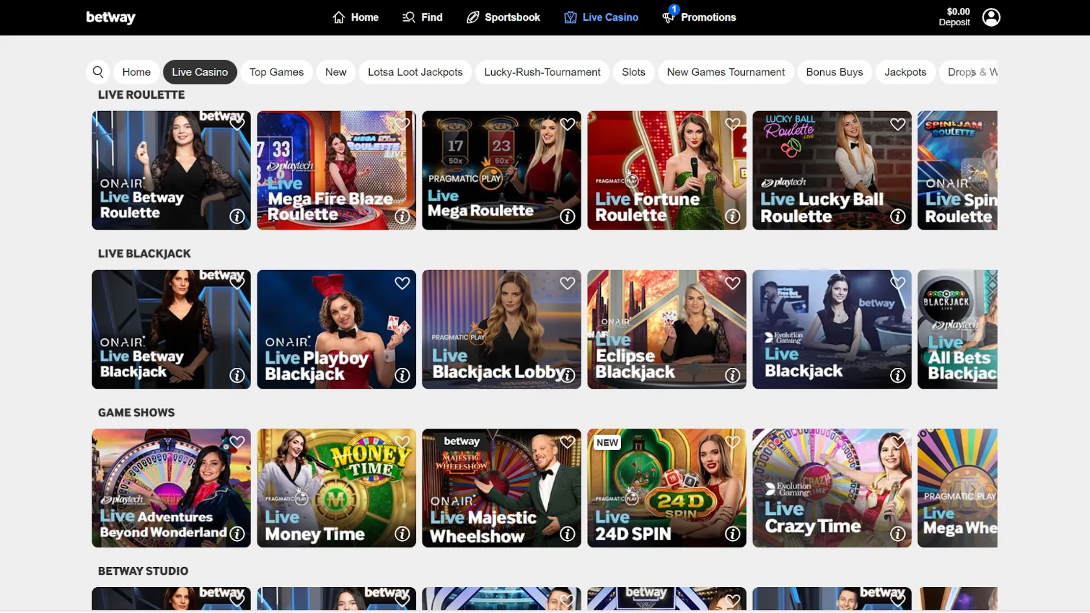The width and height of the screenshot is (1090, 613).
Task: Click the betway logo
Action: [x=110, y=17]
